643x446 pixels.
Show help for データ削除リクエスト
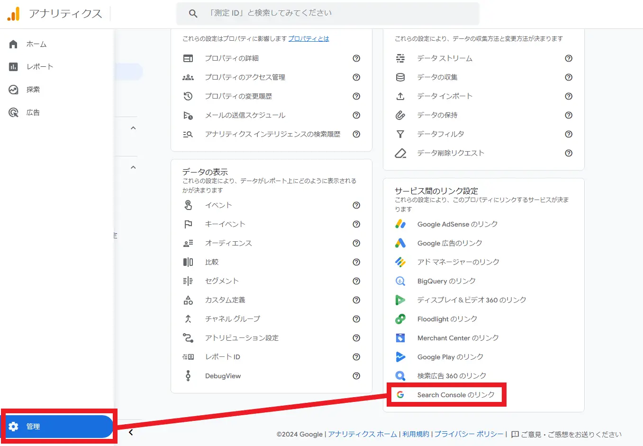click(x=569, y=153)
